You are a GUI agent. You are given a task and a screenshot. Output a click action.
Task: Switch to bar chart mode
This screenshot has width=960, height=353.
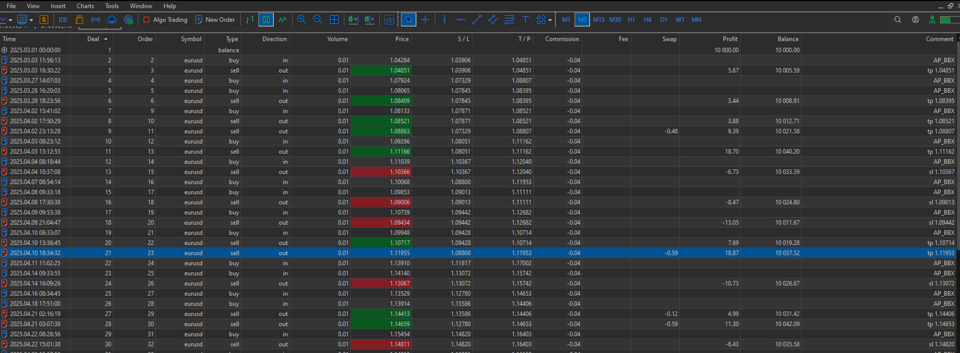[249, 20]
